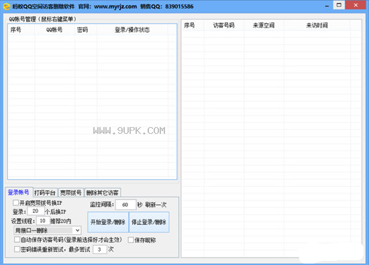Screen dimensions: 369x265
Task: Select the 删除其它访客 tab
Action: click(103, 193)
